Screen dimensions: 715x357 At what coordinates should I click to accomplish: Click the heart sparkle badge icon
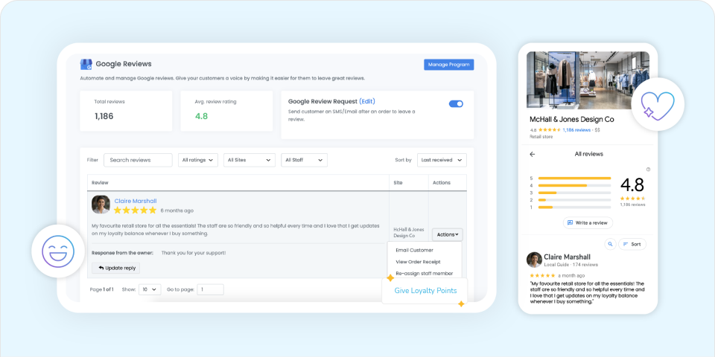pos(658,104)
